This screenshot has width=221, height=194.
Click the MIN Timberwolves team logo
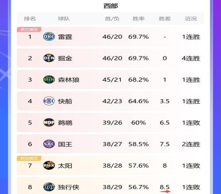click(x=49, y=79)
